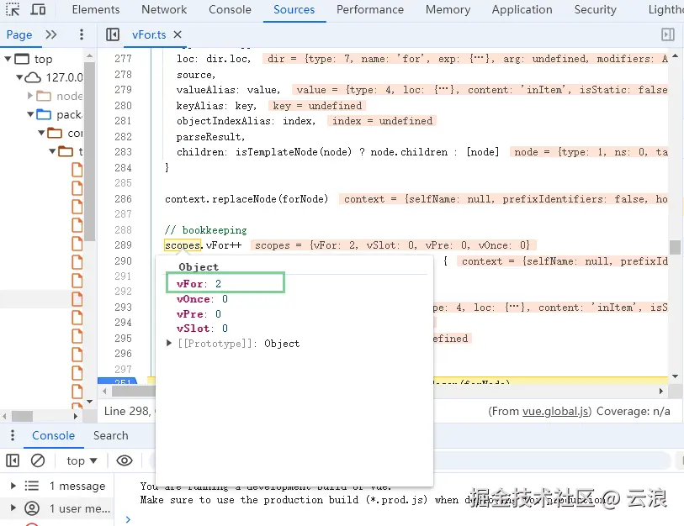Click the dir inline value on line 277

point(465,59)
